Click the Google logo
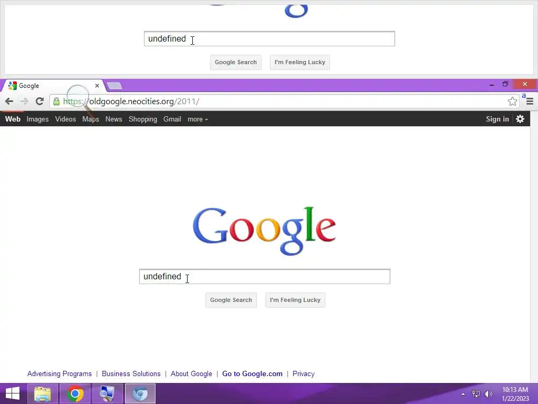Image resolution: width=538 pixels, height=404 pixels. coord(264,231)
